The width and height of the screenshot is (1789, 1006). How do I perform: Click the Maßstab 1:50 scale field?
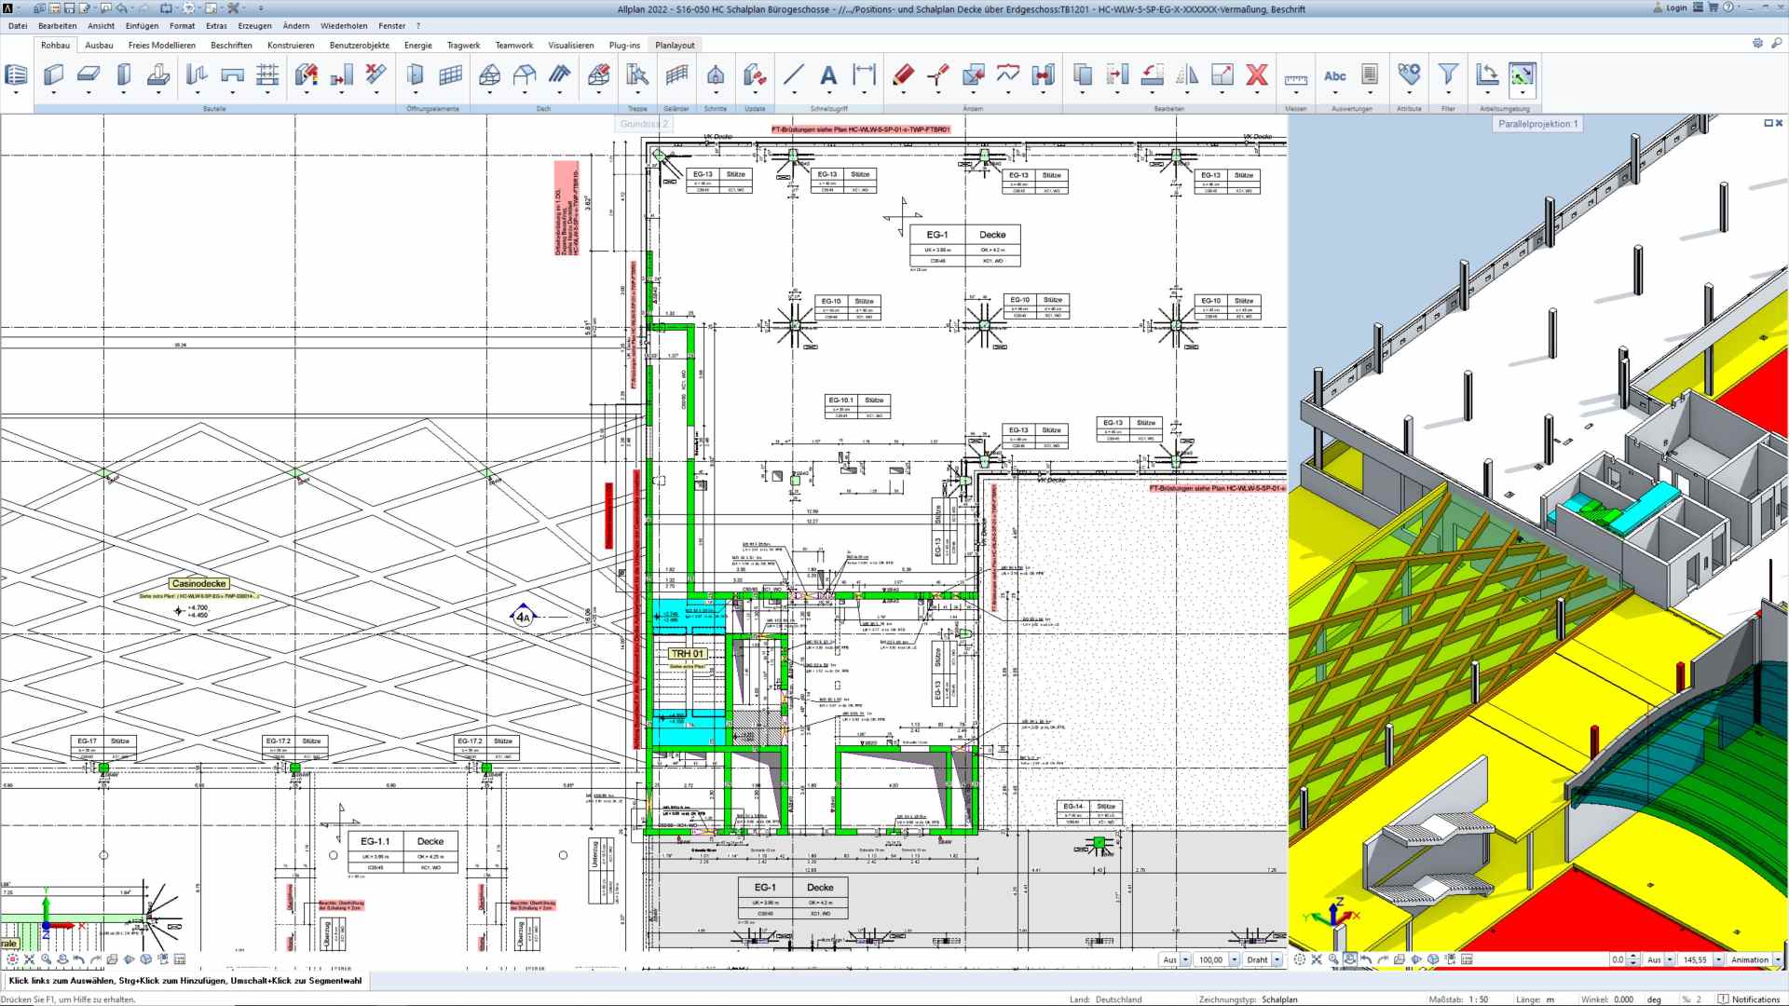[1478, 999]
